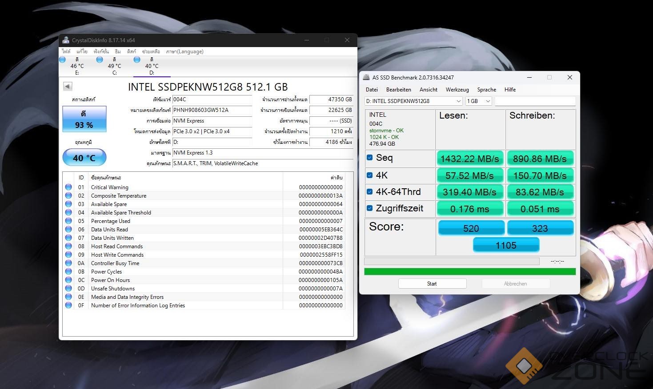Click the CrystalDiskInfo title bar icon

click(66, 40)
